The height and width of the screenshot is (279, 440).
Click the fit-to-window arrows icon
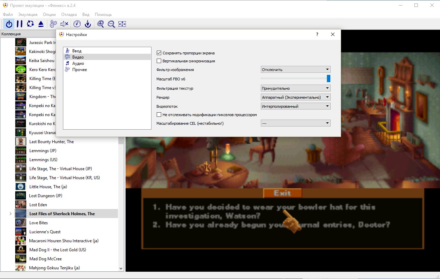(122, 24)
